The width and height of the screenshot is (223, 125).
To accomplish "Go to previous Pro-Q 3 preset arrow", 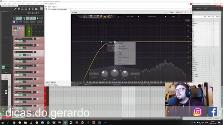I will (x=138, y=16).
